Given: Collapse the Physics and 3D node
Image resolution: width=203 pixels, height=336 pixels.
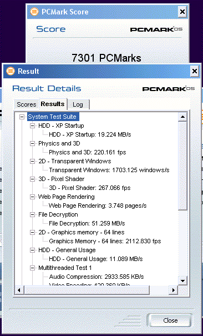Looking at the screenshot, I should coord(32,144).
